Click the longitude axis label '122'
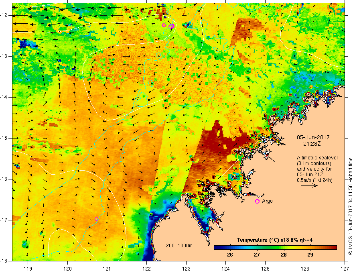The image size is (353, 273). click(x=146, y=269)
